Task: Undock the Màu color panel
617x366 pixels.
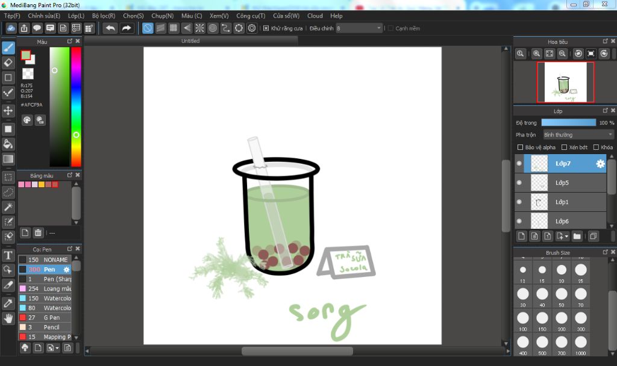Action: [x=70, y=41]
